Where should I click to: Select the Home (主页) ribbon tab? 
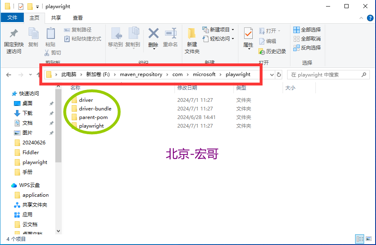tap(34, 18)
